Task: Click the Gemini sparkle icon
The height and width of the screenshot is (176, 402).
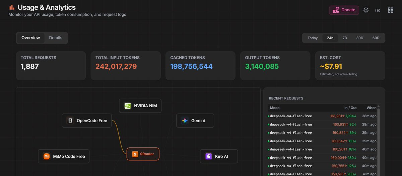Action: coord(185,121)
